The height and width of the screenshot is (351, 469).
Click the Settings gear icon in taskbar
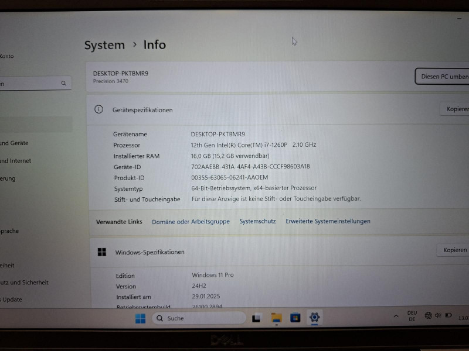pos(314,317)
